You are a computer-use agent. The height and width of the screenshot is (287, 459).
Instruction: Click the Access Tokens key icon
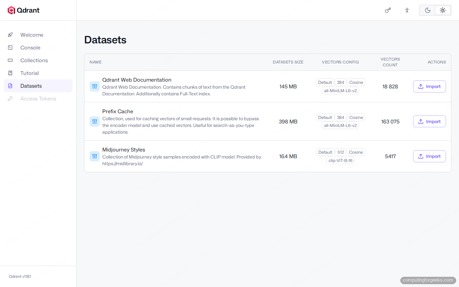(10, 99)
